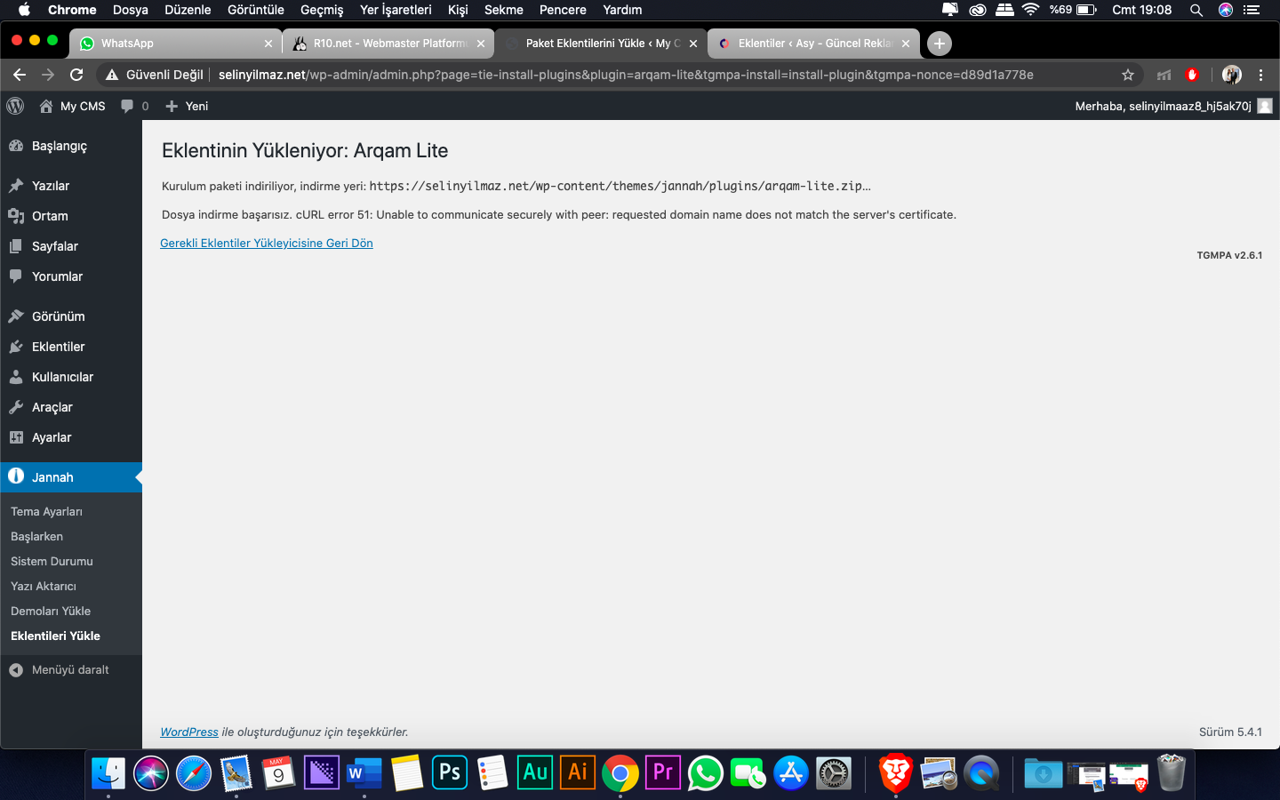This screenshot has width=1280, height=800.
Task: Click the WordPress logo in admin bar
Action: (15, 106)
